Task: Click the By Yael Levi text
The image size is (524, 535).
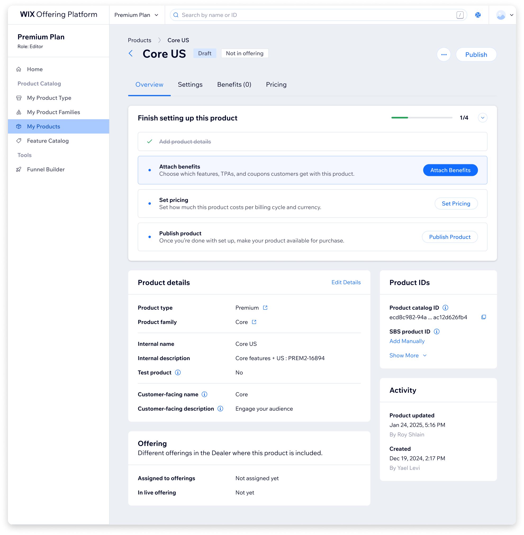Action: pos(405,468)
